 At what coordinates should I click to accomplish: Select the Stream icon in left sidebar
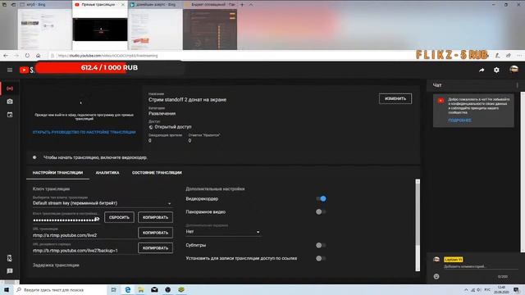click(x=10, y=88)
